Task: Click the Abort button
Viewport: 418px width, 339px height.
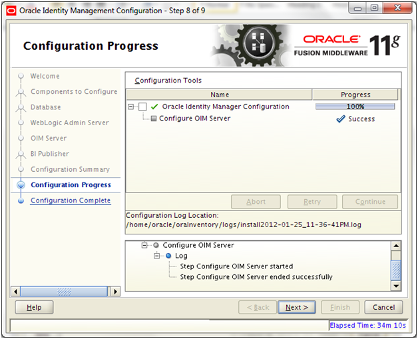Action: point(256,202)
